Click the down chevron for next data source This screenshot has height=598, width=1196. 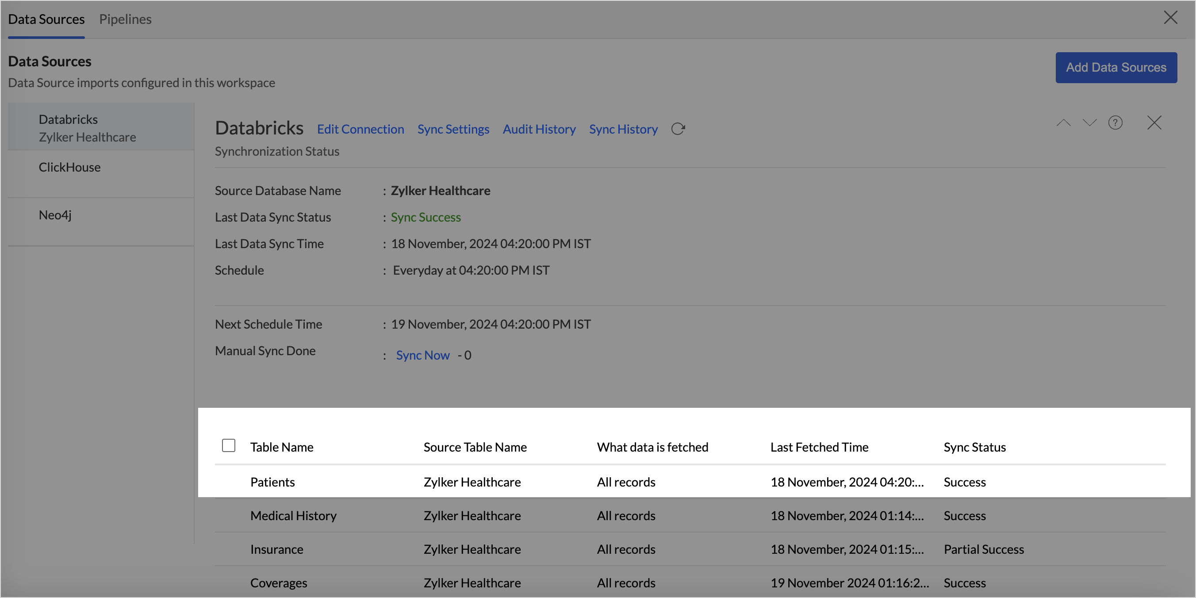[1089, 123]
